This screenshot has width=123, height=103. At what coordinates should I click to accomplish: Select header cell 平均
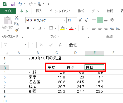(57, 68)
